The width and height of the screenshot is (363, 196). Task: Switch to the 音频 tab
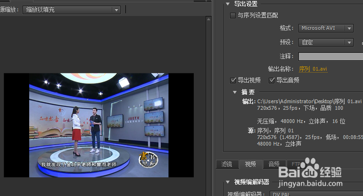click(274, 164)
